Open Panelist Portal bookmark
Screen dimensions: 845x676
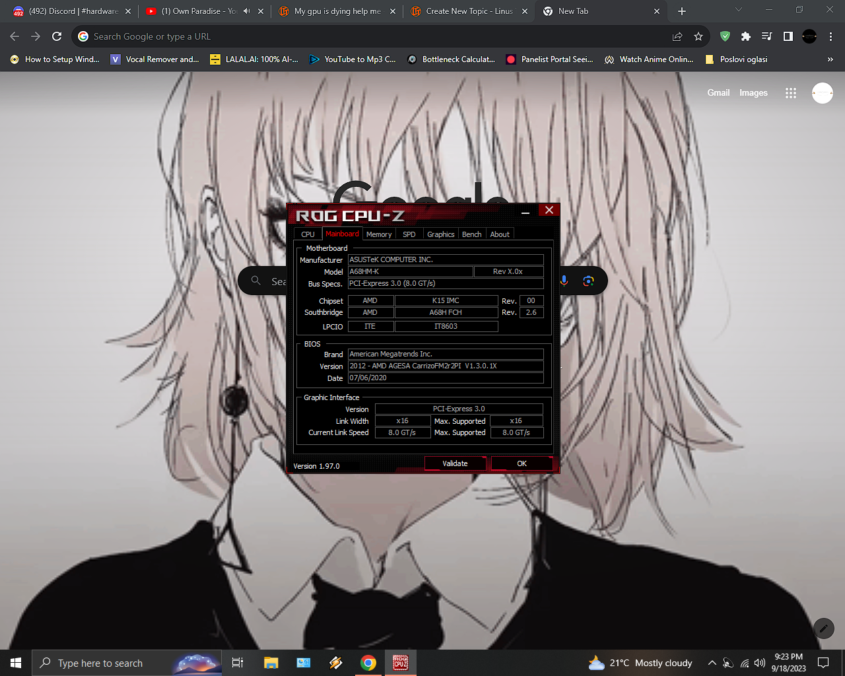(x=550, y=59)
